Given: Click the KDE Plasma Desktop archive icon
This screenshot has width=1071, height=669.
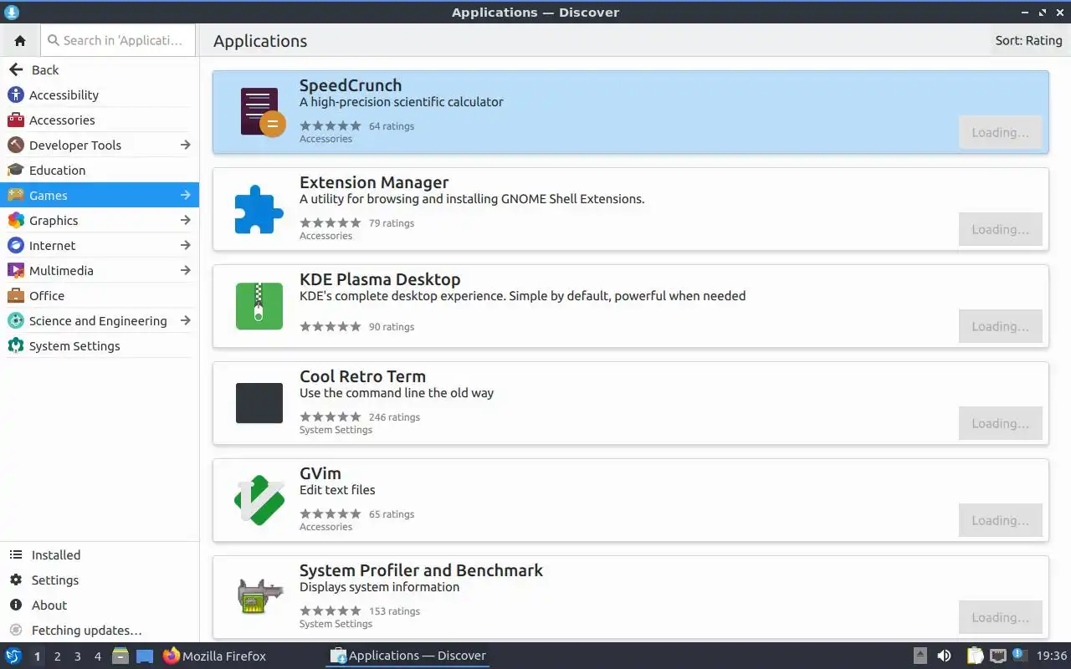Looking at the screenshot, I should point(259,306).
